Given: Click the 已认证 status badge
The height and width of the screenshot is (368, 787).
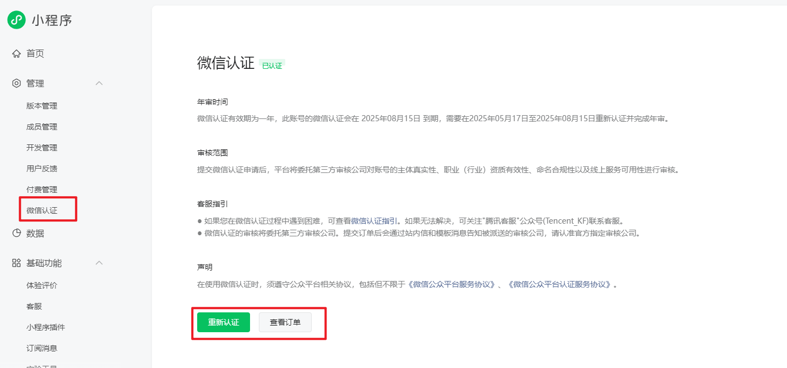Looking at the screenshot, I should click(x=272, y=66).
